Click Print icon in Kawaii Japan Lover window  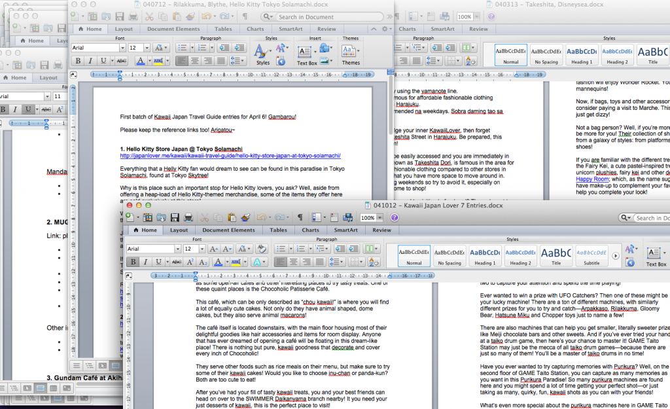point(188,217)
